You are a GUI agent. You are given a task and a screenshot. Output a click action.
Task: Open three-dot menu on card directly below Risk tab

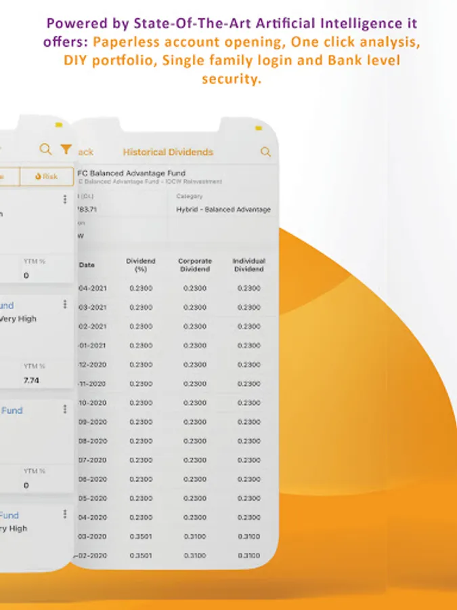[65, 199]
